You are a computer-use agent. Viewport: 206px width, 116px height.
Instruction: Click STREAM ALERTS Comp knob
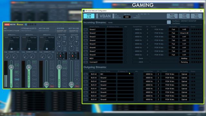(x=26, y=56)
